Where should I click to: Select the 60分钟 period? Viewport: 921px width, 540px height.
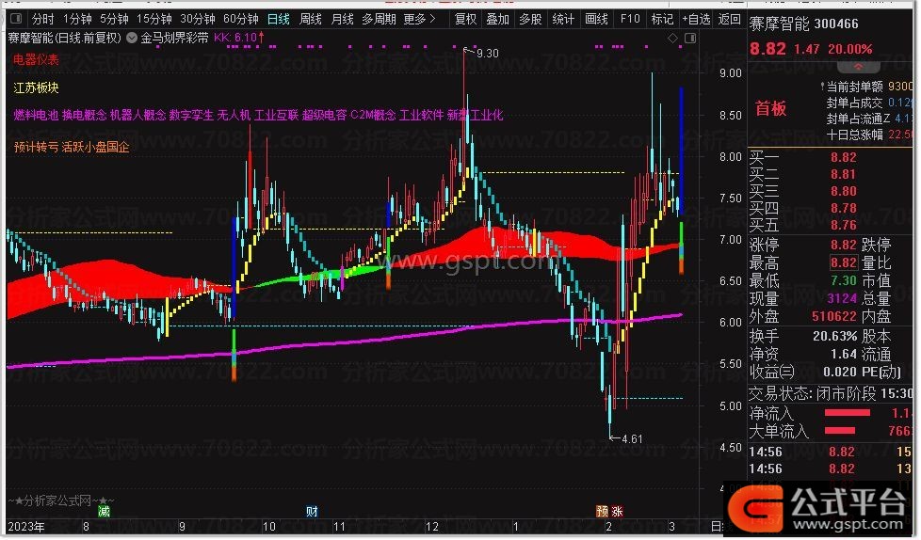[241, 19]
